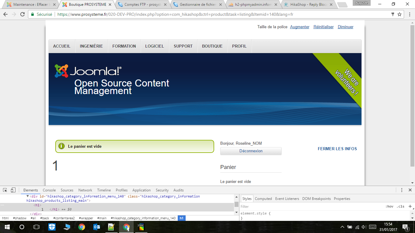The width and height of the screenshot is (415, 233).
Task: Open the Studio app in taskbar
Action: click(141, 227)
